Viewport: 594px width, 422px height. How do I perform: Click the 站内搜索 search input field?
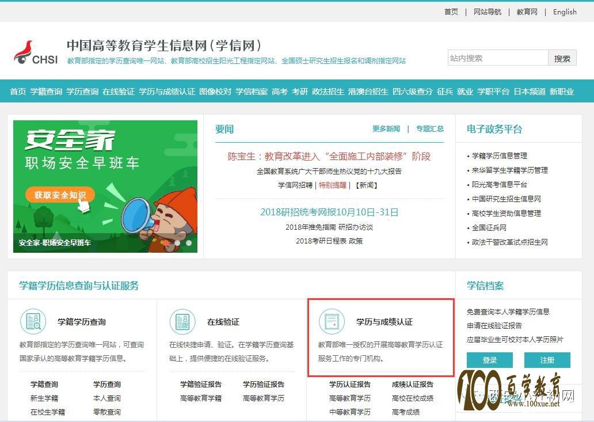click(498, 58)
